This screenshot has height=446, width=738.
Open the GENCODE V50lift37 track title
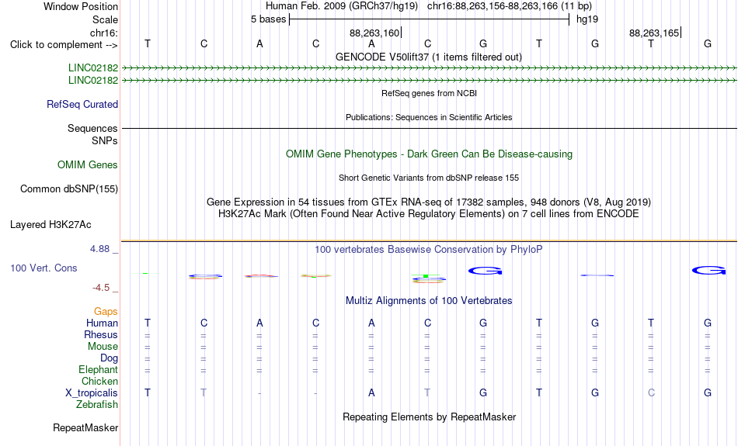coord(428,57)
